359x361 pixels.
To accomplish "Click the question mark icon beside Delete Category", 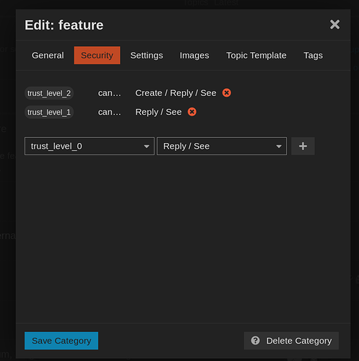I will click(255, 341).
